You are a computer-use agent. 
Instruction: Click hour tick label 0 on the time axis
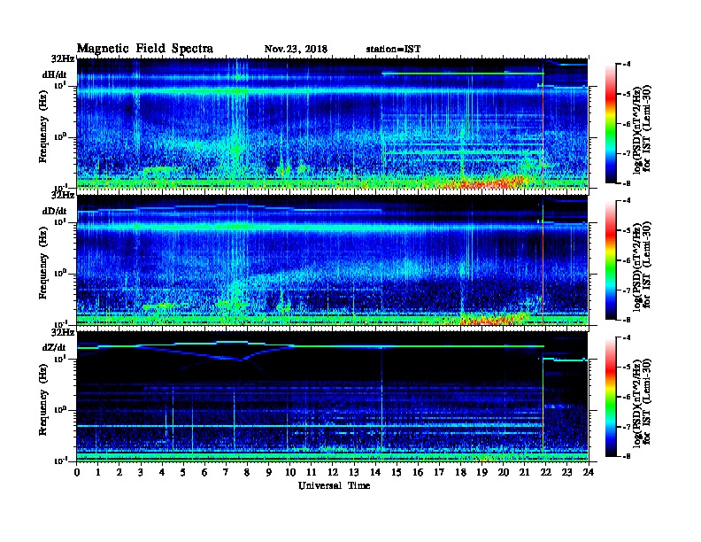coord(77,473)
